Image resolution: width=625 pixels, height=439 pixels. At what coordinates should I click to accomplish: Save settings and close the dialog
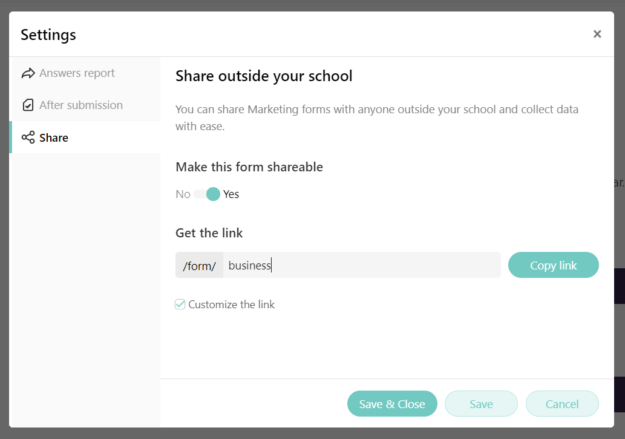point(392,403)
